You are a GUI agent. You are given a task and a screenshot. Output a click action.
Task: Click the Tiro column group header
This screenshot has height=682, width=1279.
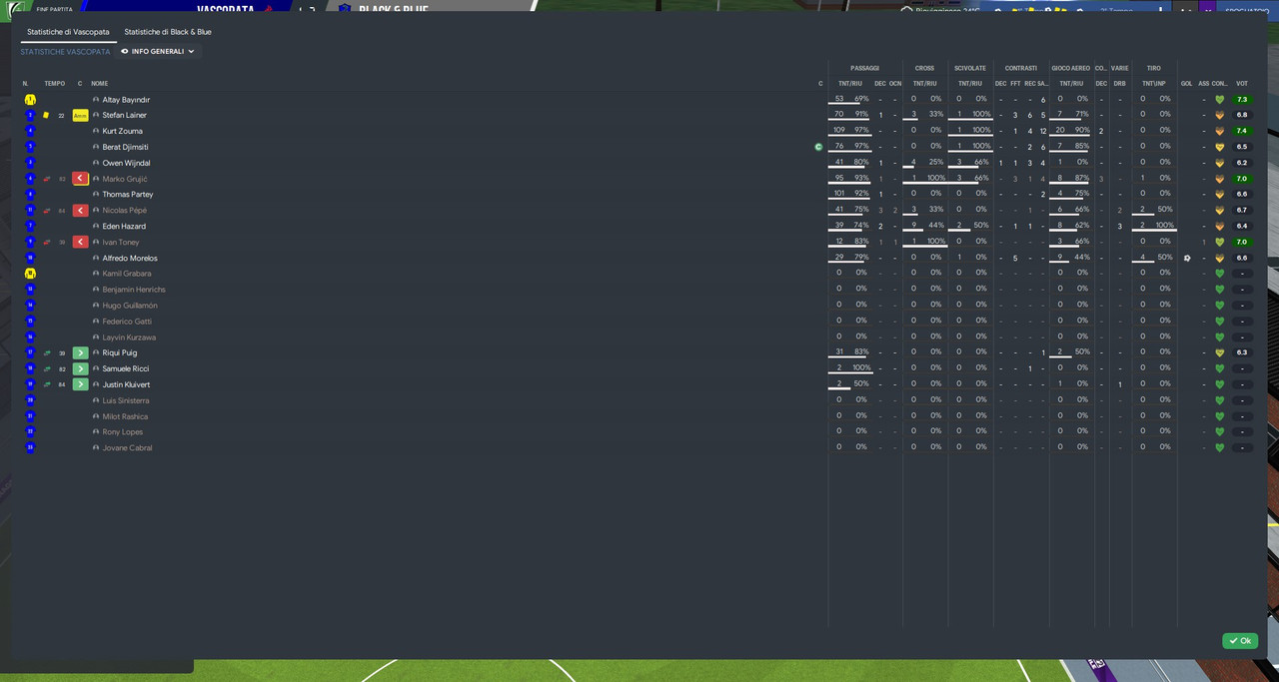tap(1154, 68)
